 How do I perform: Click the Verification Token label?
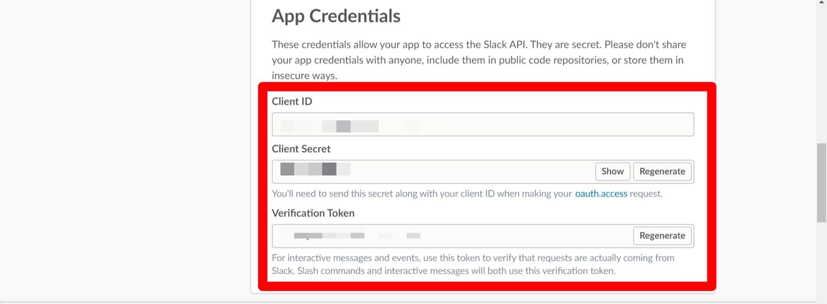[313, 212]
